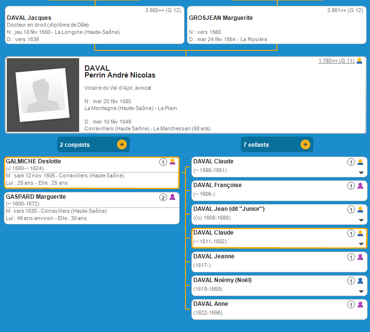This screenshot has width=370, height=332.
Task: Click the person icon beside GALMICHE Deslotte
Action: pyautogui.click(x=172, y=162)
